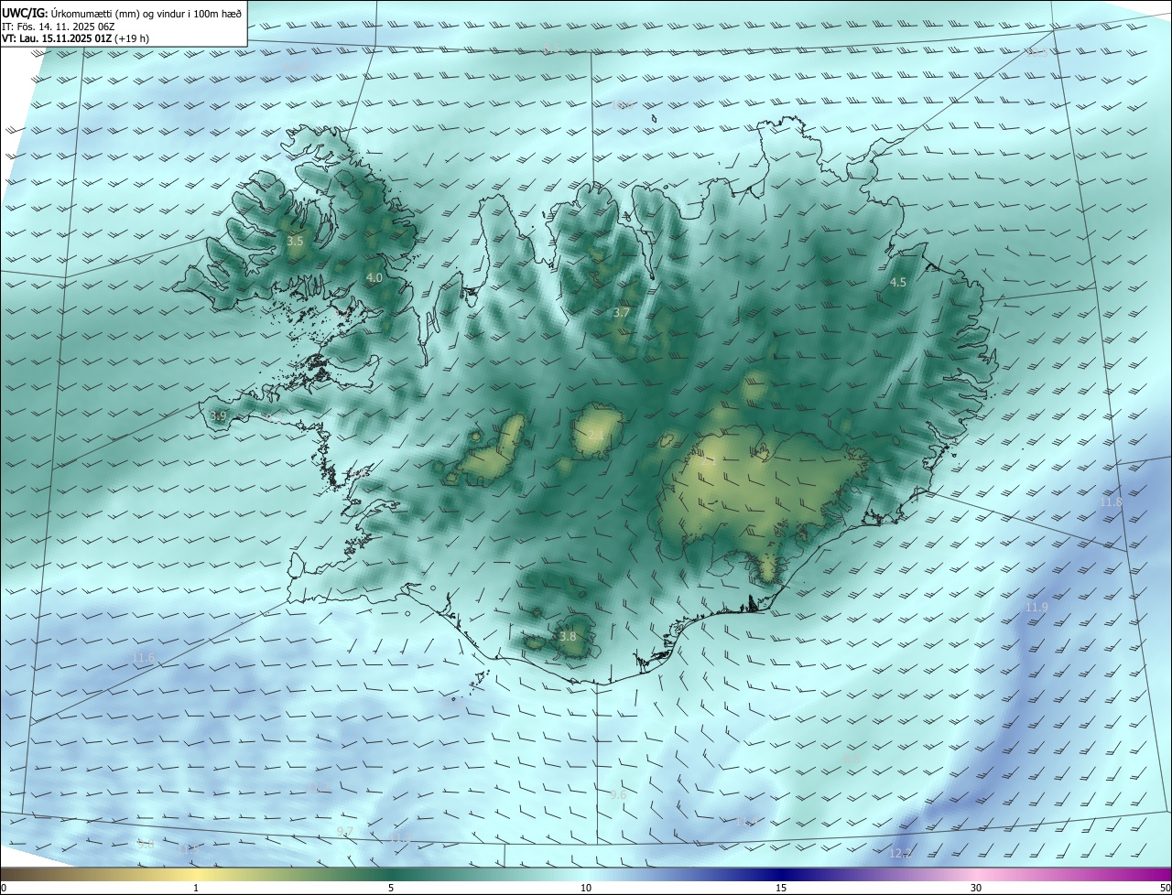Screen dimensions: 1172x895
Task: Click the 11.6 value off the southwest coast
Action: [x=144, y=657]
